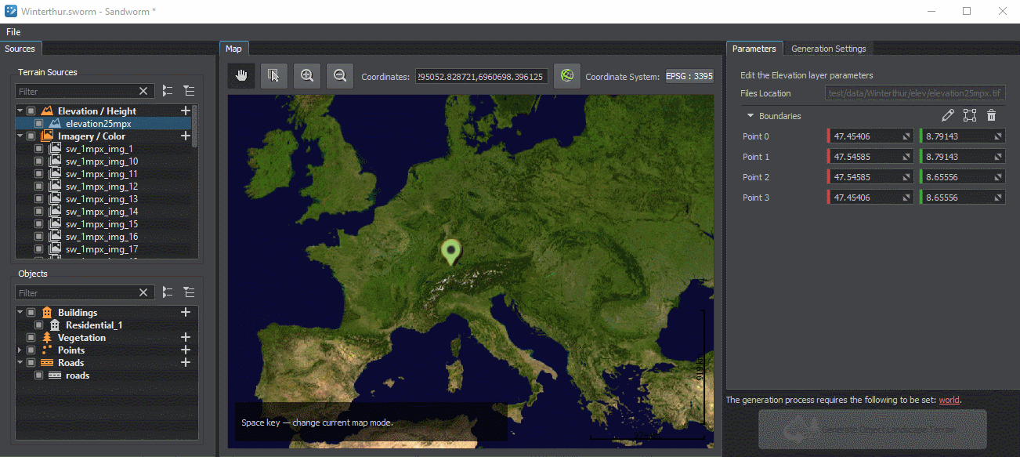Click the zoom out magnifier
Viewport: 1020px width, 457px height.
pyautogui.click(x=340, y=76)
